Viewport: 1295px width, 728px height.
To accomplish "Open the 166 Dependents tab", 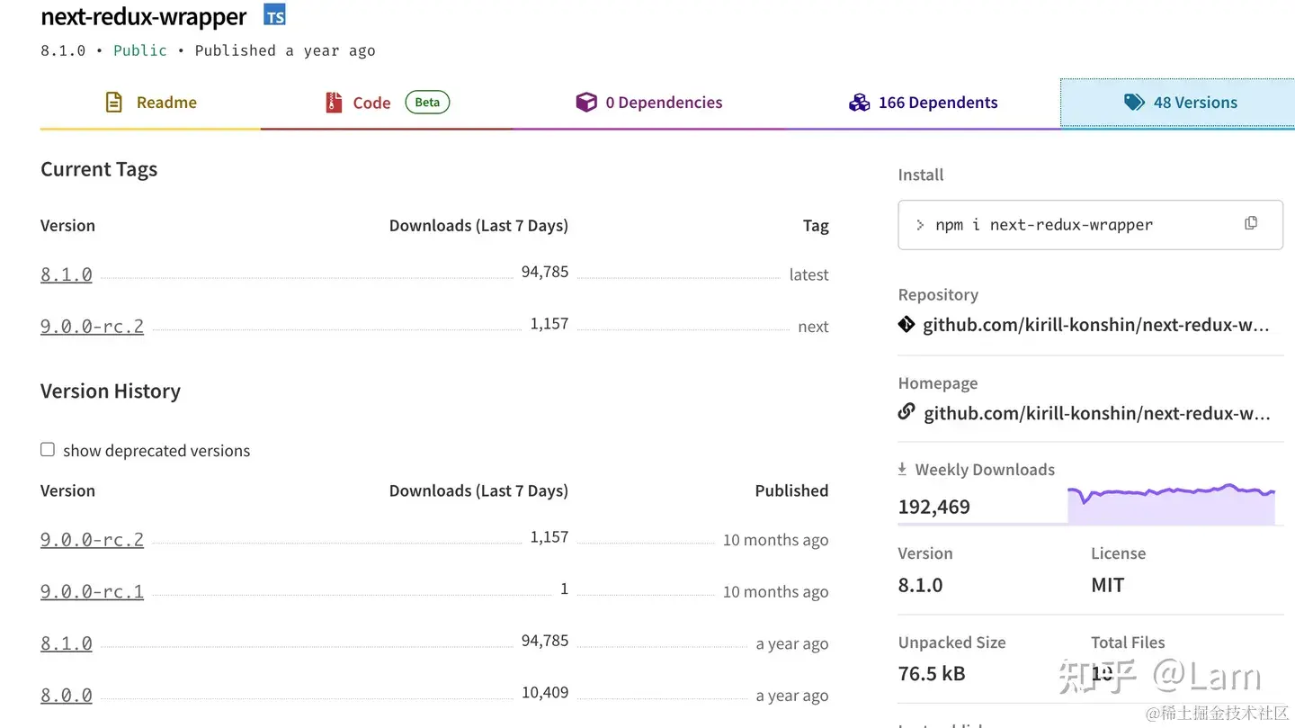I will click(924, 103).
